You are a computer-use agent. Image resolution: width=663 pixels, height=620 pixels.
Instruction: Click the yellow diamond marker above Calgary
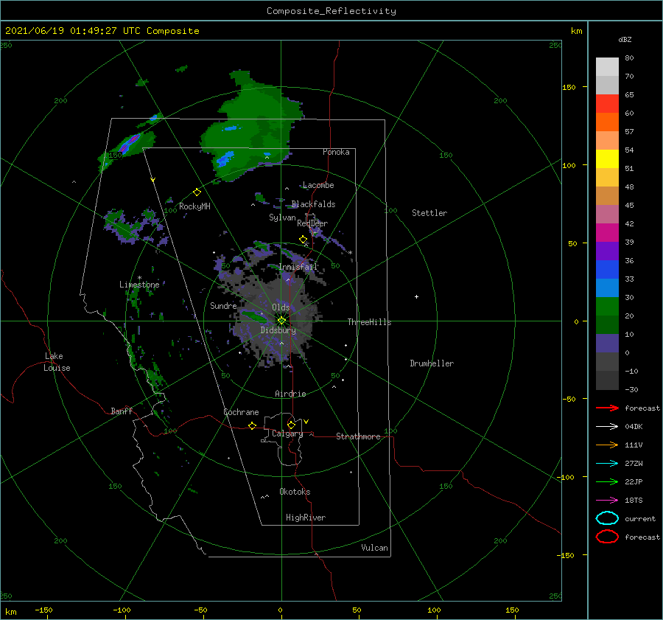[x=291, y=425]
